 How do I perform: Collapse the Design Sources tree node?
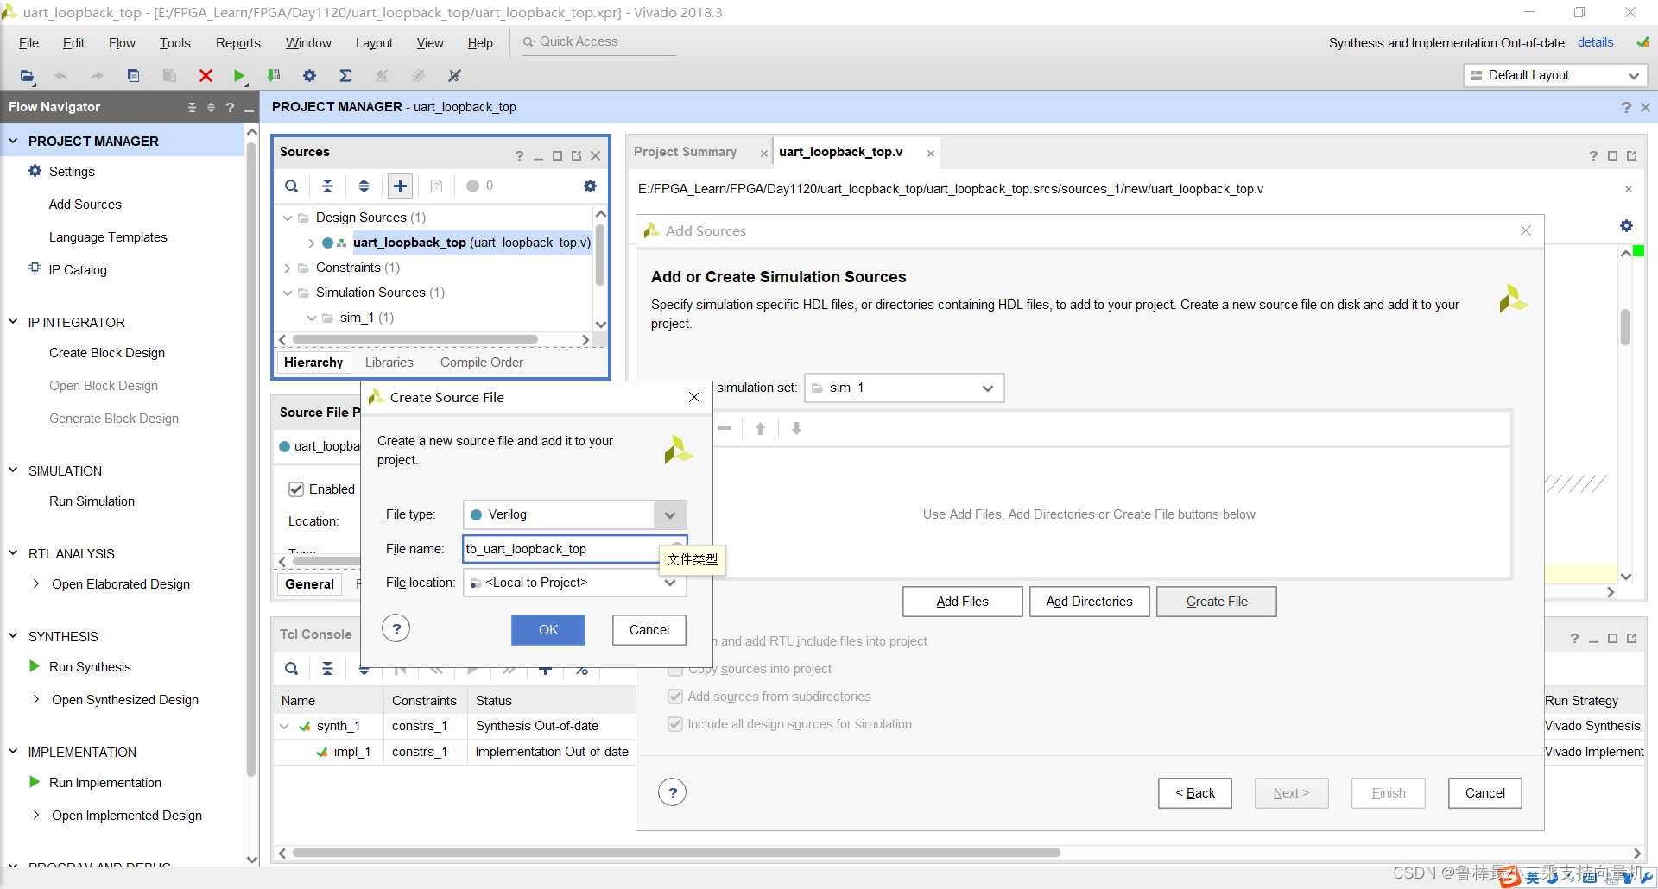(x=288, y=218)
